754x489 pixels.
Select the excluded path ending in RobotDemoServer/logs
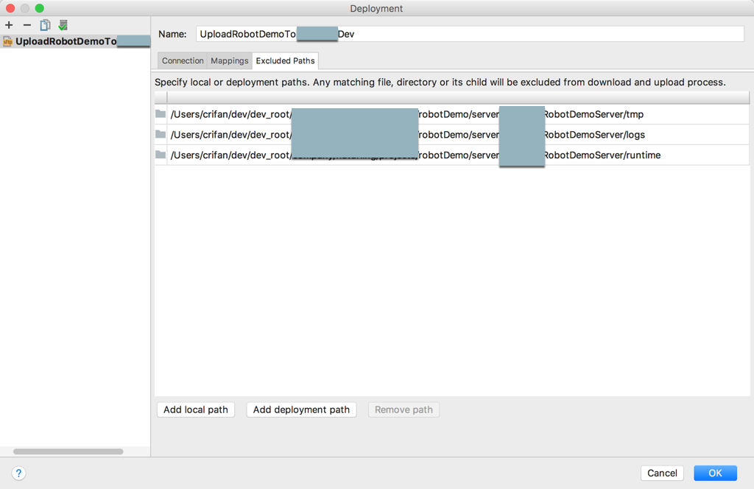click(452, 135)
